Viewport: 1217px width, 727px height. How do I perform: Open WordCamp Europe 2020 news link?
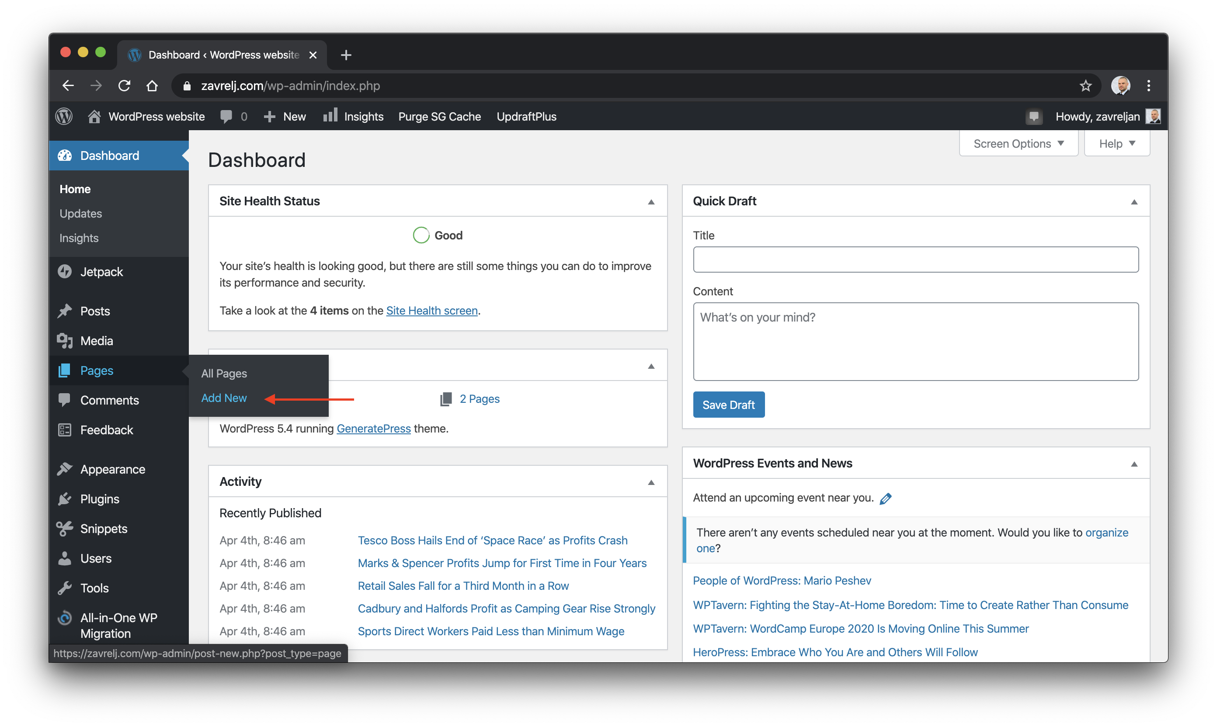pyautogui.click(x=860, y=629)
